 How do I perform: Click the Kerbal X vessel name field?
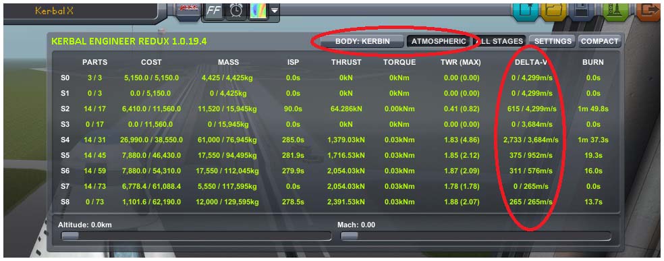[x=80, y=11]
